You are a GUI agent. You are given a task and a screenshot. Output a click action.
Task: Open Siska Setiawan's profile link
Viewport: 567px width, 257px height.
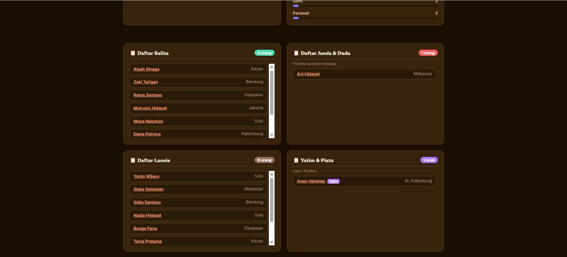148,189
